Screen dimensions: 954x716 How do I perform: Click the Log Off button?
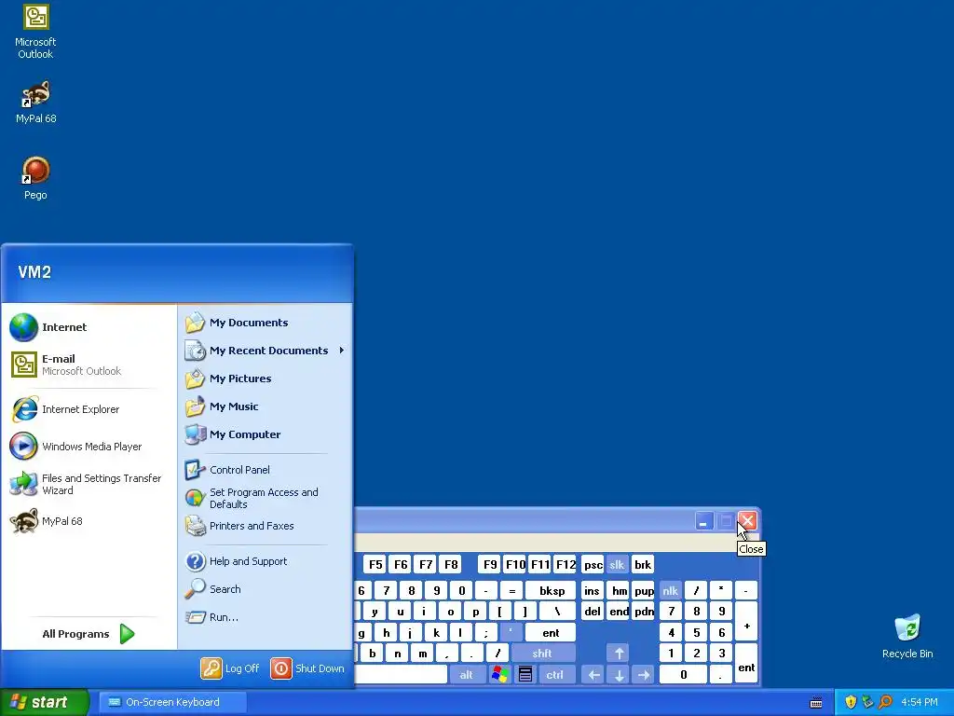click(231, 668)
